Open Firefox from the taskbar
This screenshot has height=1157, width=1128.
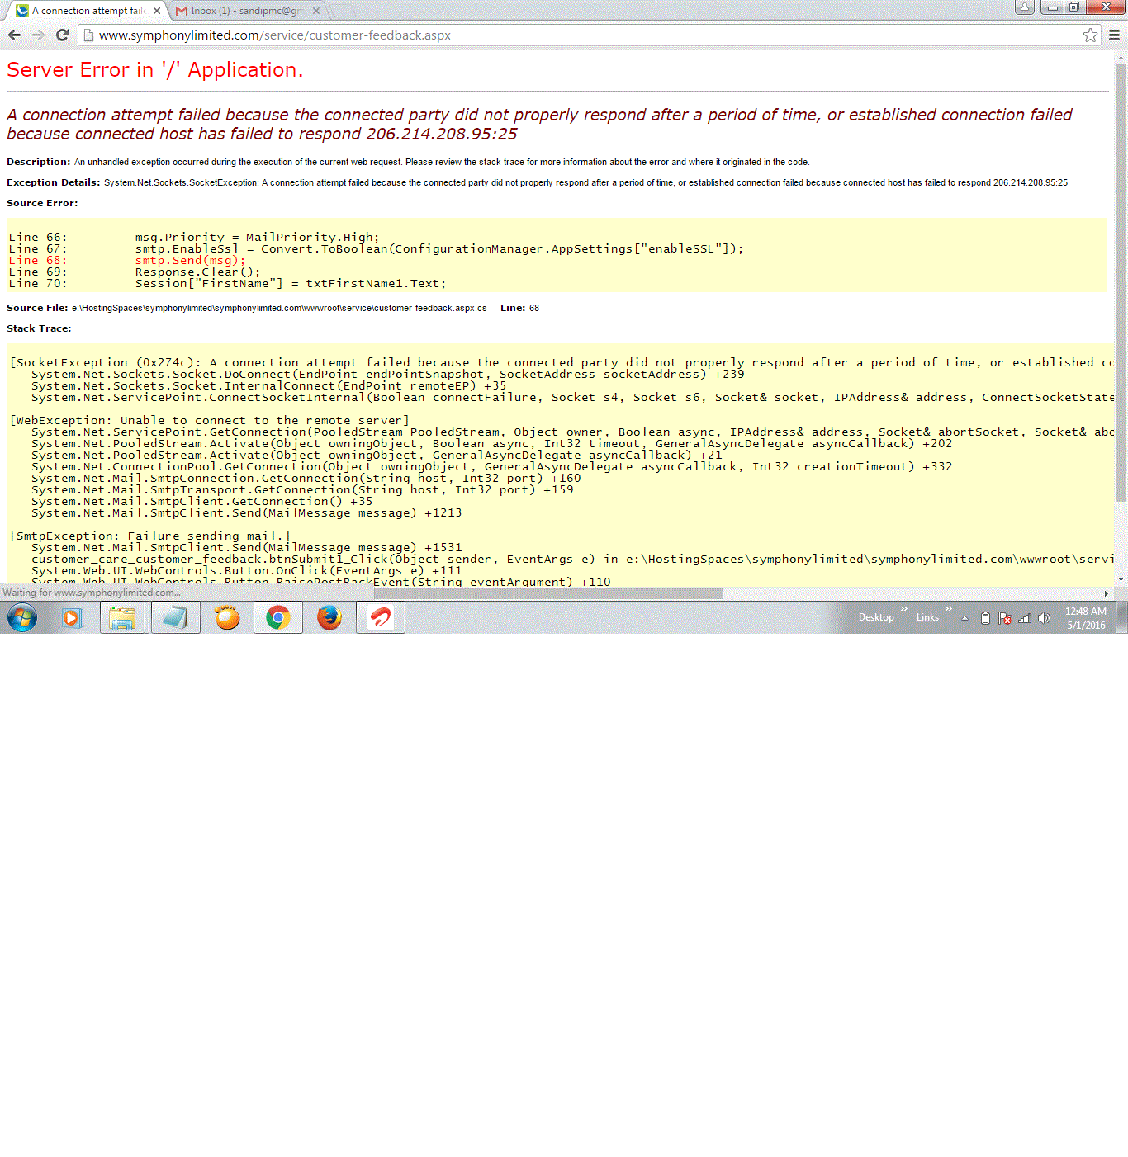[329, 617]
